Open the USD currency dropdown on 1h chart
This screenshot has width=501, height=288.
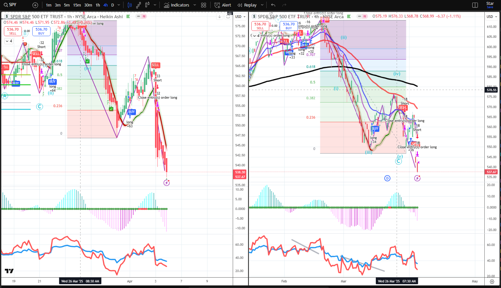point(240,17)
